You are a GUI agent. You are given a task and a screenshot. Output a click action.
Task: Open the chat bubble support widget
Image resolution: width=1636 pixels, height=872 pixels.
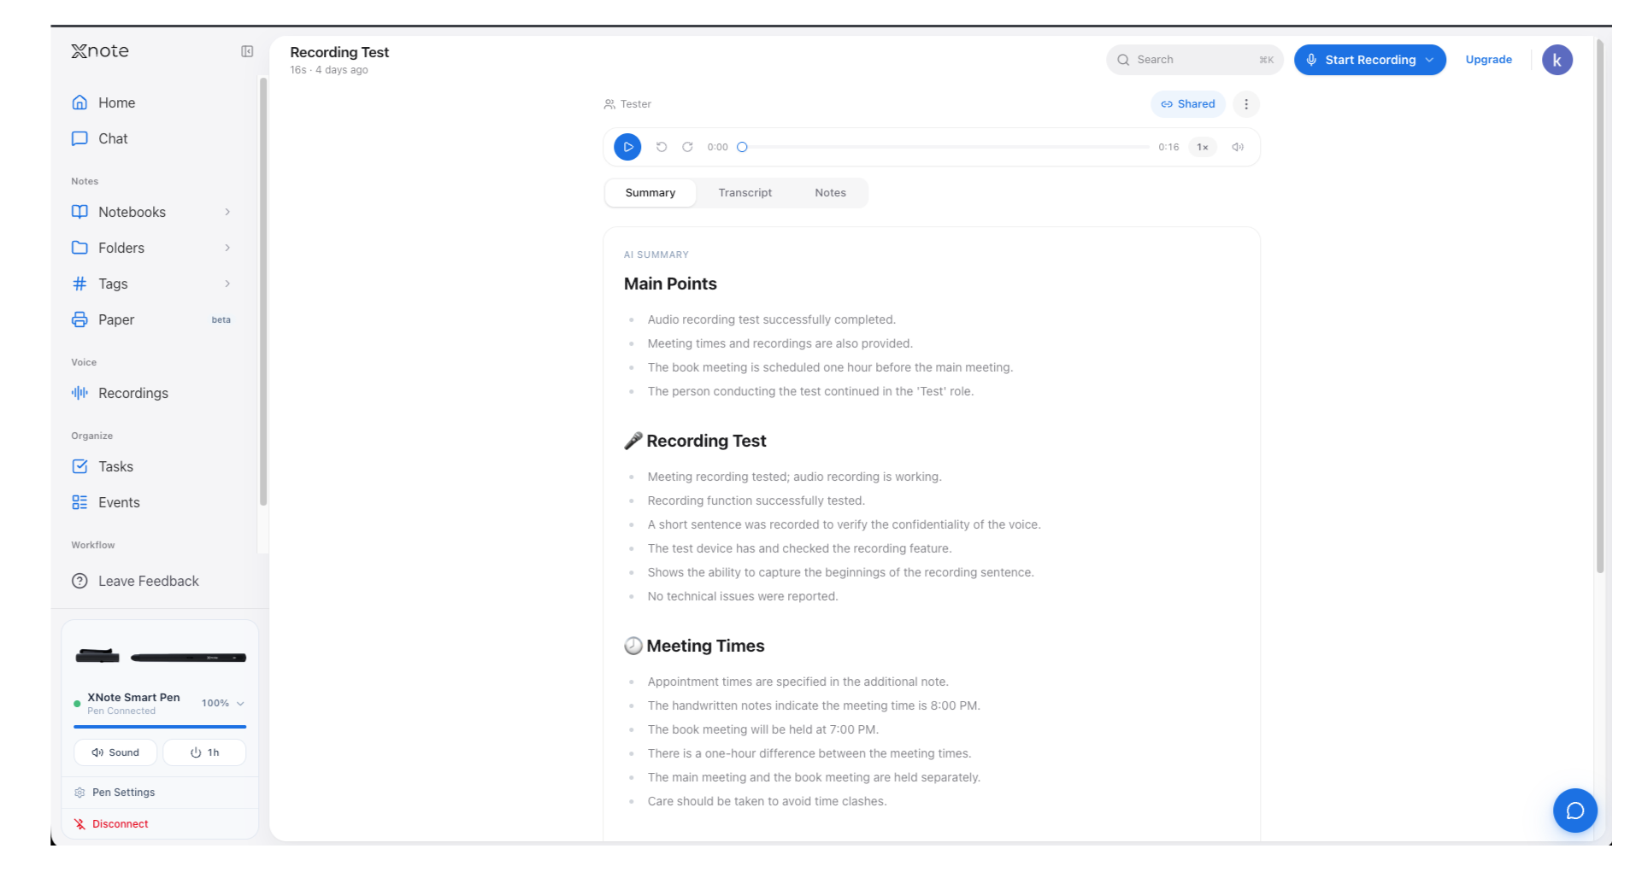[1574, 811]
